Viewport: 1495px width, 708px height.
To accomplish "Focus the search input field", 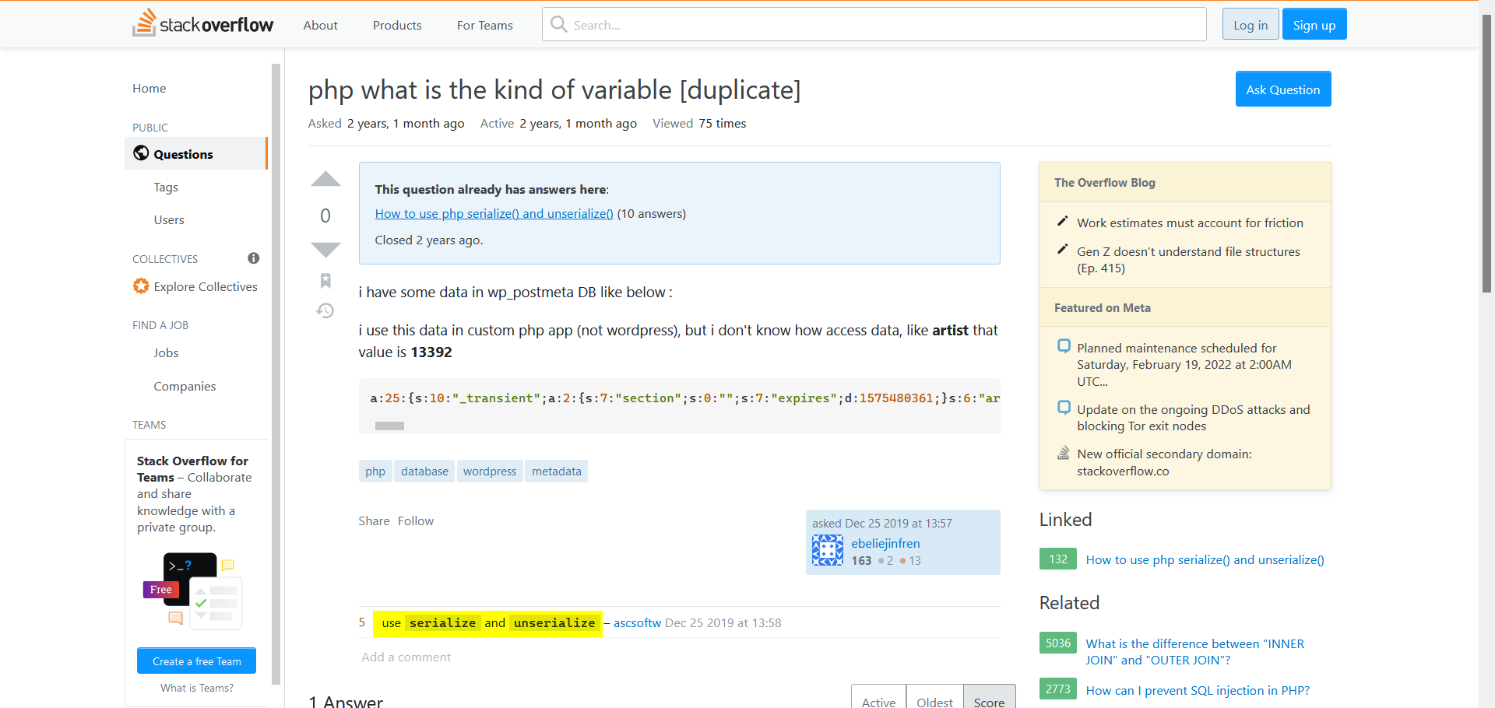I will [x=880, y=25].
